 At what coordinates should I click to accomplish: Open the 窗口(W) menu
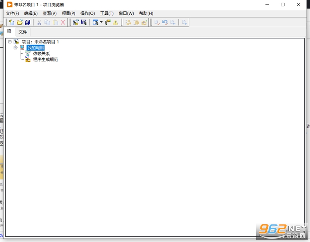126,13
